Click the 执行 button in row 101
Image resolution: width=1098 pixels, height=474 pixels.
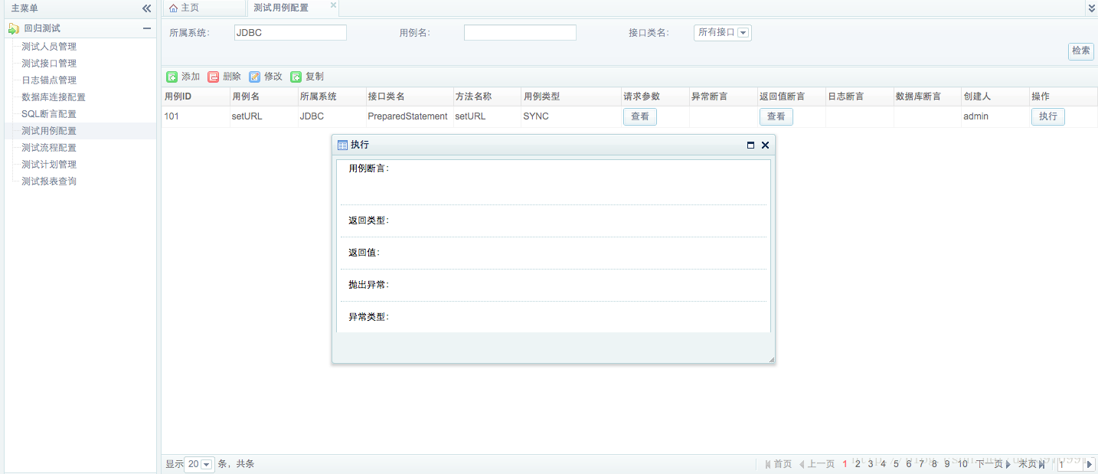[x=1047, y=116]
